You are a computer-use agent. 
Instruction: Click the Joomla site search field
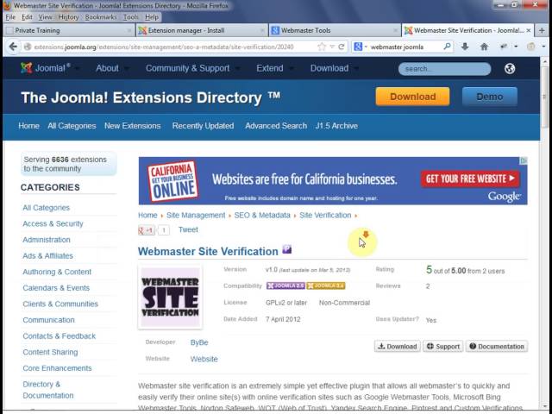(444, 69)
